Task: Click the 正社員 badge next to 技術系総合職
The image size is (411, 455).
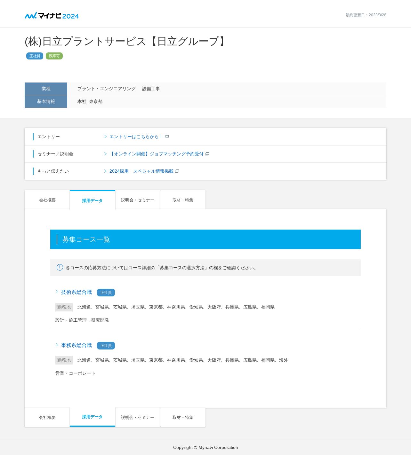Action: pyautogui.click(x=106, y=293)
